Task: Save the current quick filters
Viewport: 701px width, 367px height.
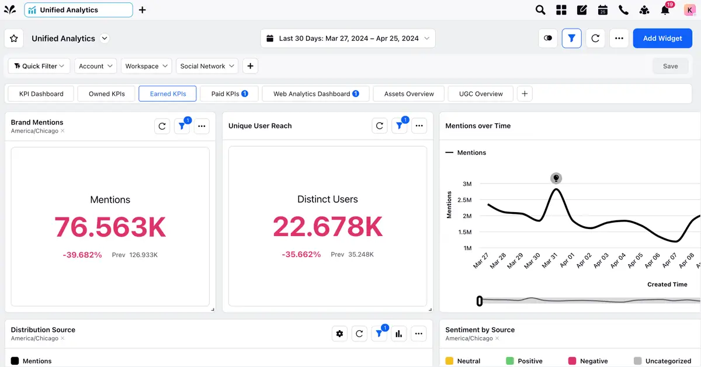Action: (670, 66)
